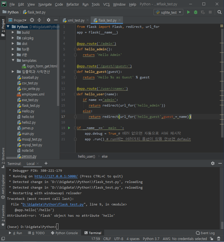Viewport: 224px width, 242px height.
Task: Open the sqllite_test run configuration dropdown
Action: click(x=168, y=12)
